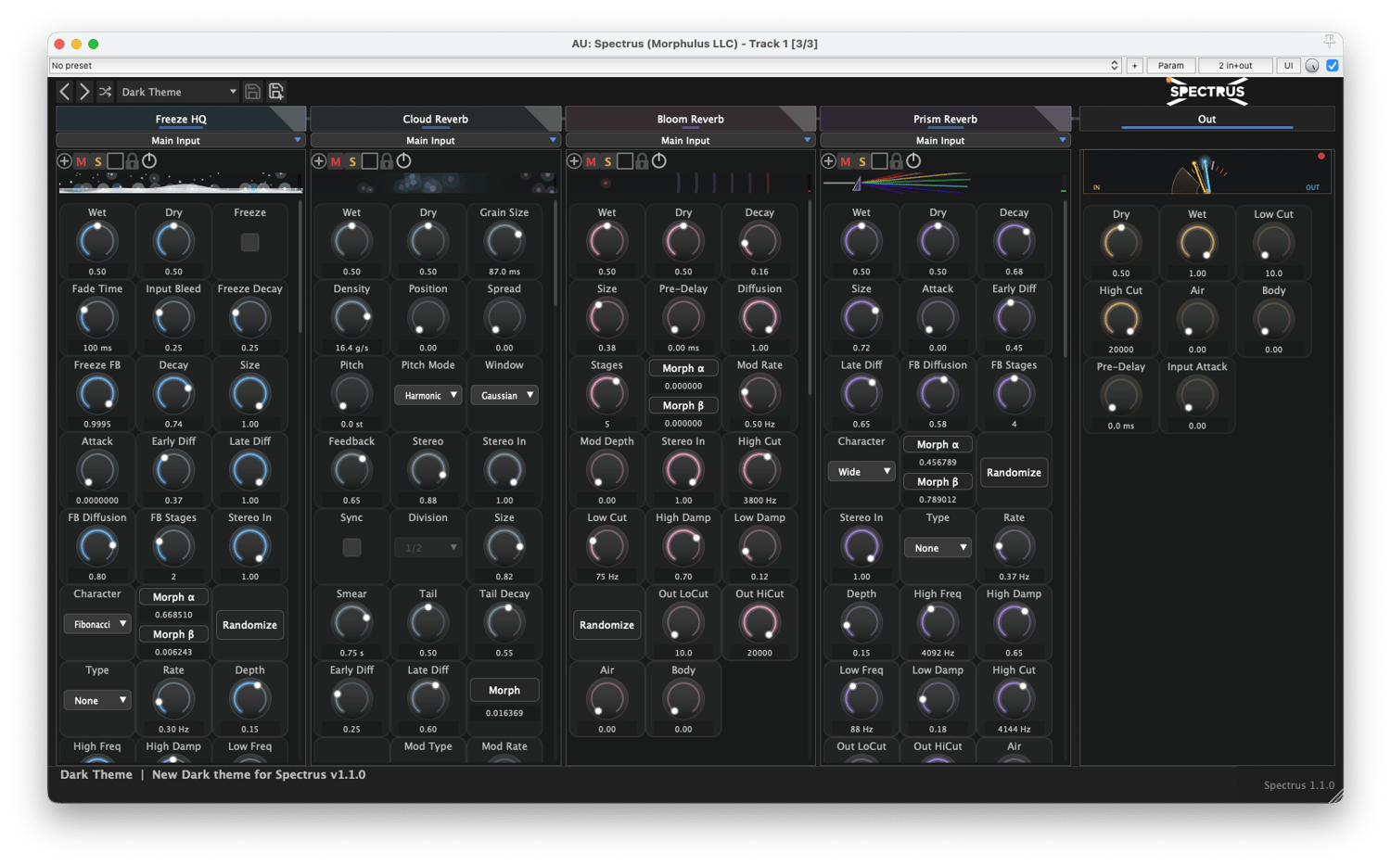
Task: Select the Out module tab
Action: click(1206, 119)
